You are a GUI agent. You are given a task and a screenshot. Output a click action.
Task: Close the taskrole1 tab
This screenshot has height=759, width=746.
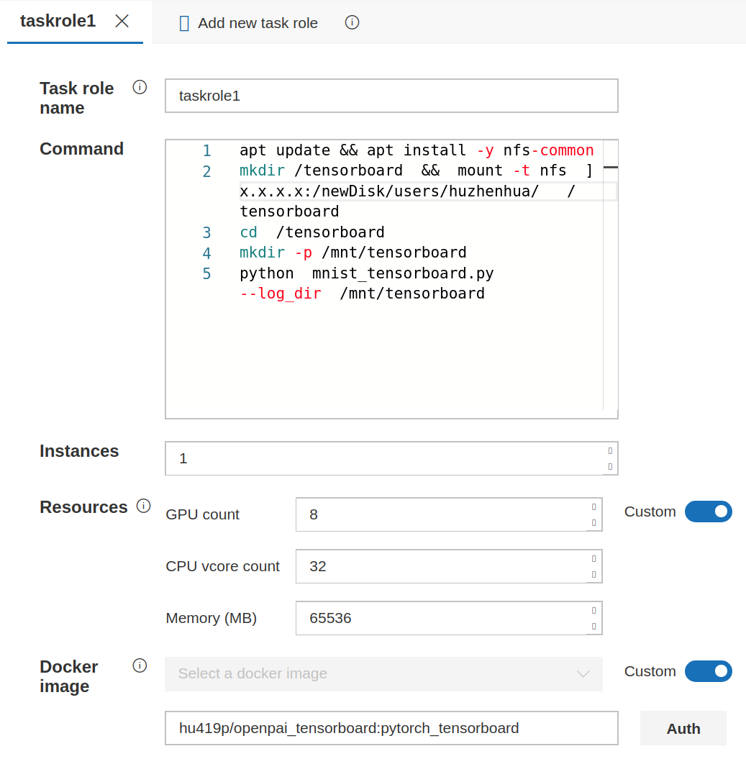[122, 21]
